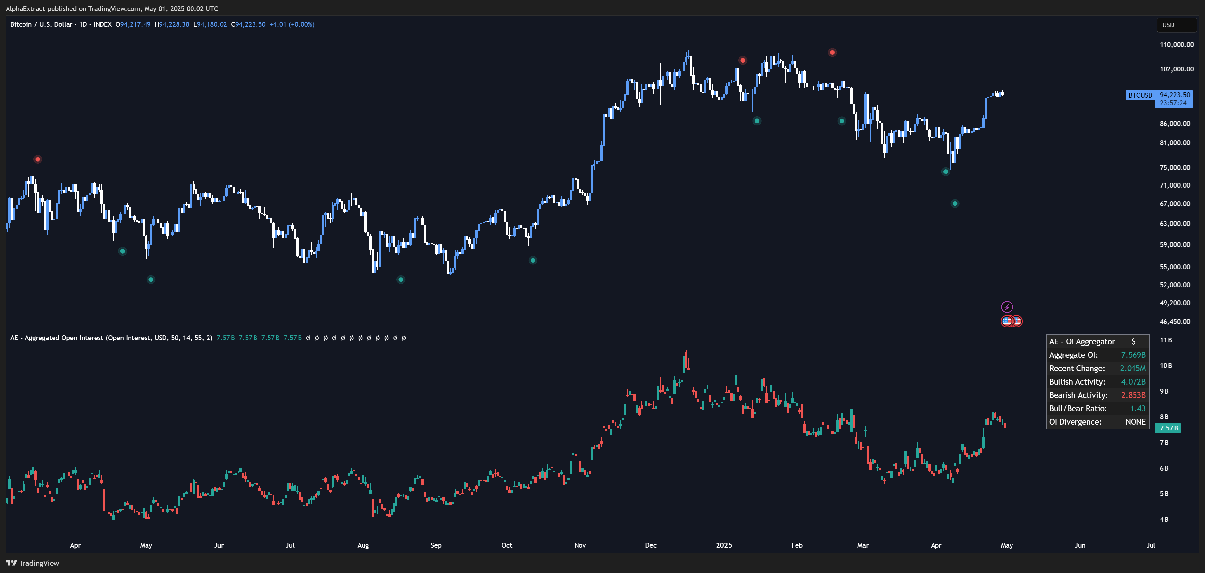Click the candle countdown timer 23:57:24
This screenshot has width=1205, height=573.
1173,103
